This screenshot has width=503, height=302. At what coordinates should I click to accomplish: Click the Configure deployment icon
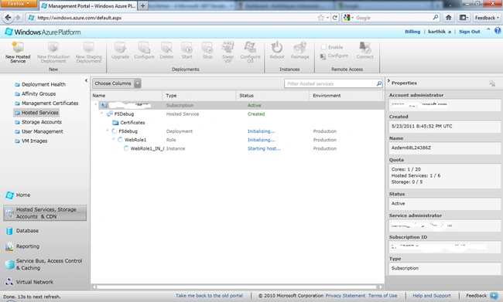144,47
